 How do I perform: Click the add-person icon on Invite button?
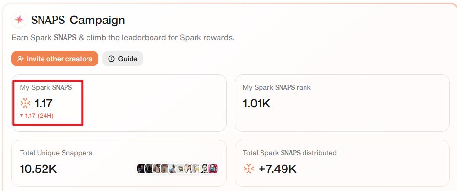pyautogui.click(x=21, y=59)
